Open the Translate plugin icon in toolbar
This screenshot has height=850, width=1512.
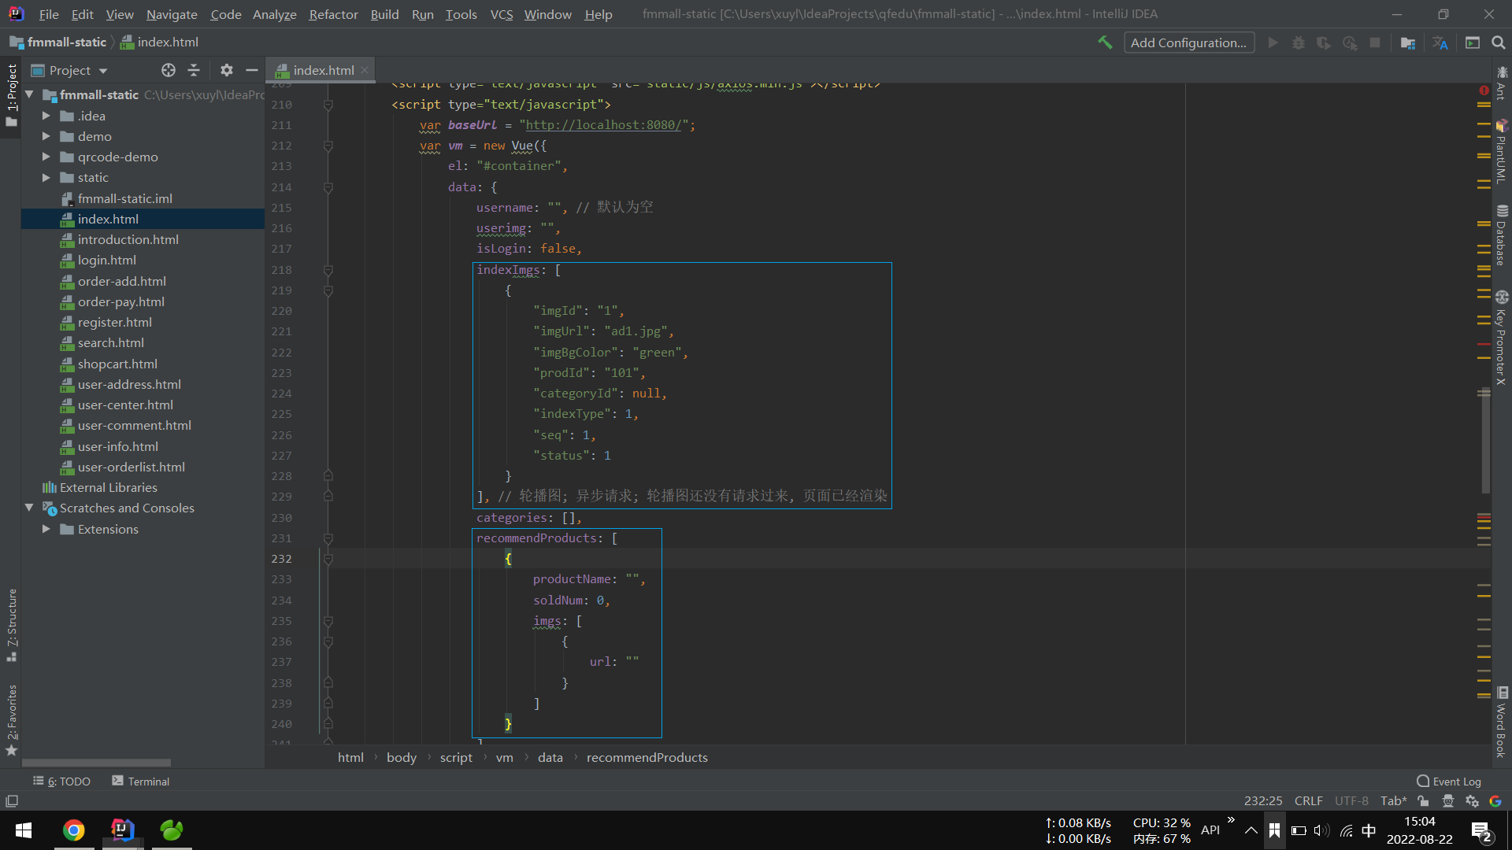pyautogui.click(x=1440, y=42)
